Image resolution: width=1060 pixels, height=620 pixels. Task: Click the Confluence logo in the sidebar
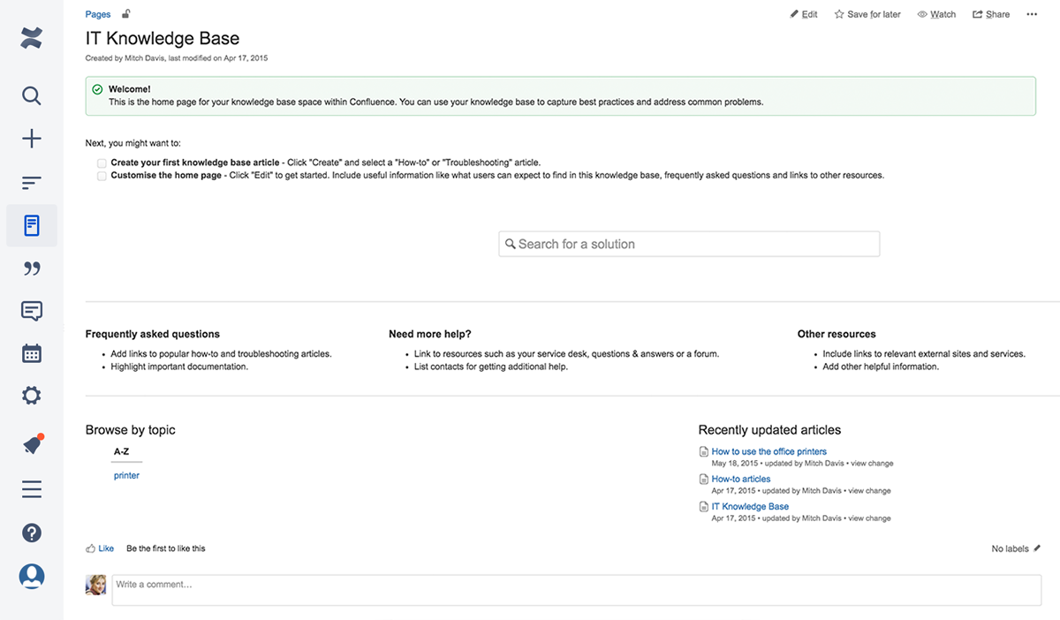click(x=32, y=38)
